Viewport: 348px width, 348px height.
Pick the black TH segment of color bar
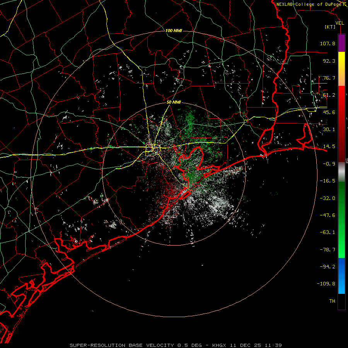(341, 302)
